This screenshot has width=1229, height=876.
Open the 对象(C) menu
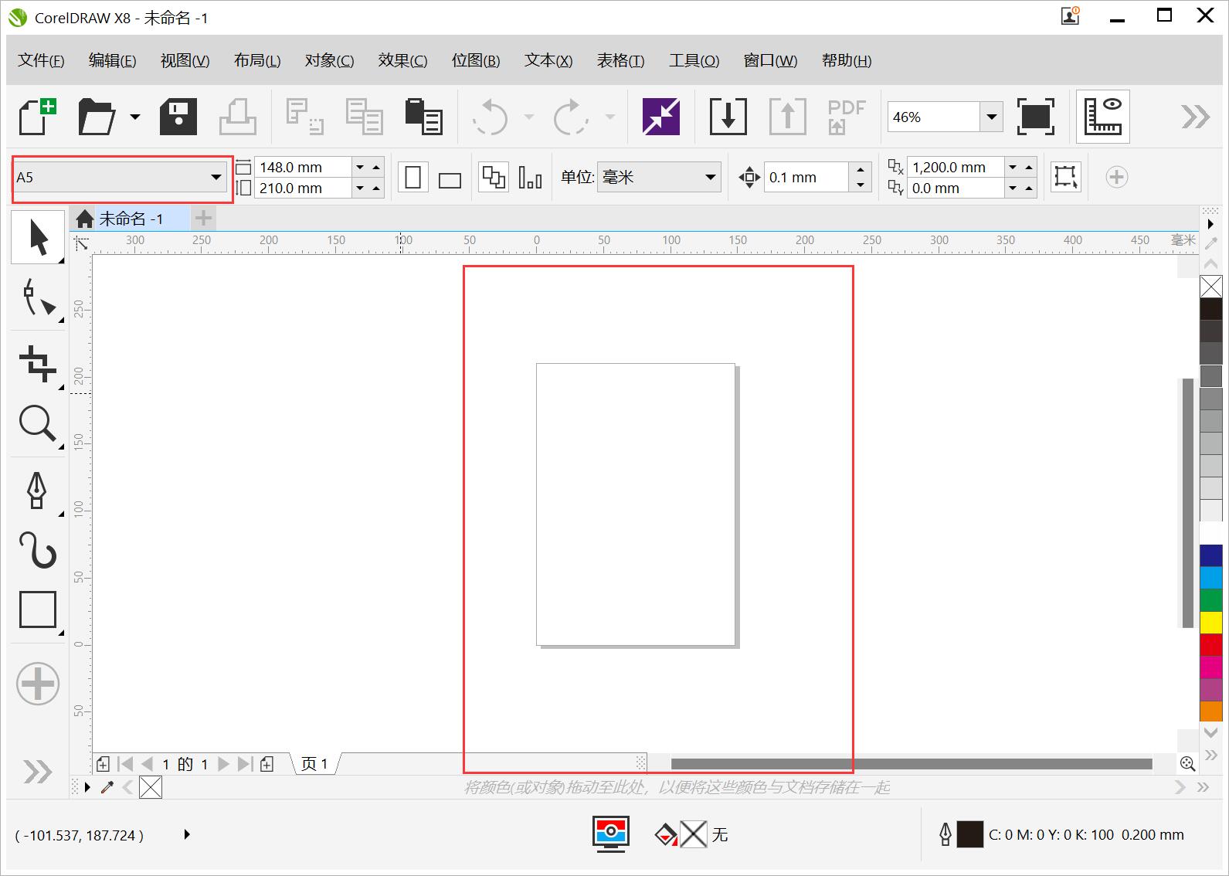329,60
